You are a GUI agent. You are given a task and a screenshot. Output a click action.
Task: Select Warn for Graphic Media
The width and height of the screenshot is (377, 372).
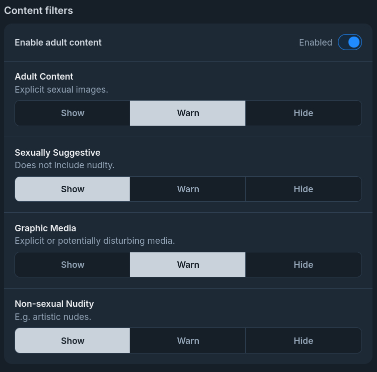pos(188,265)
